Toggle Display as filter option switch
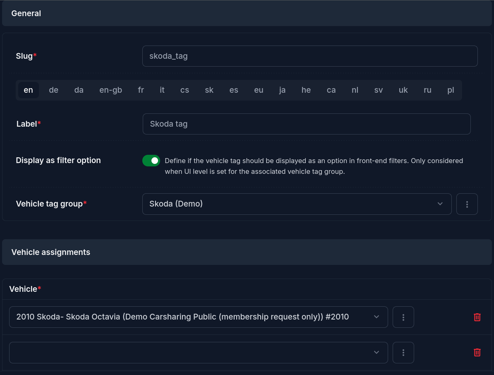This screenshot has width=494, height=375. pyautogui.click(x=151, y=161)
